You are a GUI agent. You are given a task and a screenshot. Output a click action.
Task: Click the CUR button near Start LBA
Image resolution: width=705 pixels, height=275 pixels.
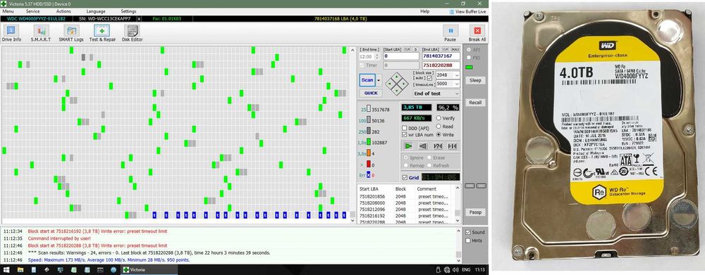[x=407, y=49]
